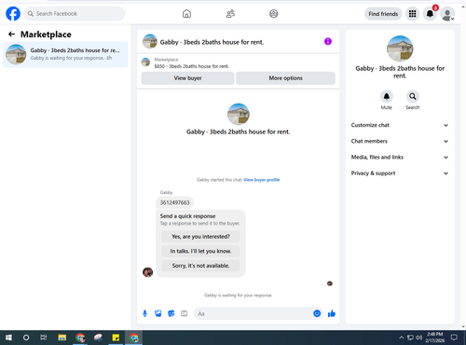Expand Chat members section

pyautogui.click(x=400, y=141)
